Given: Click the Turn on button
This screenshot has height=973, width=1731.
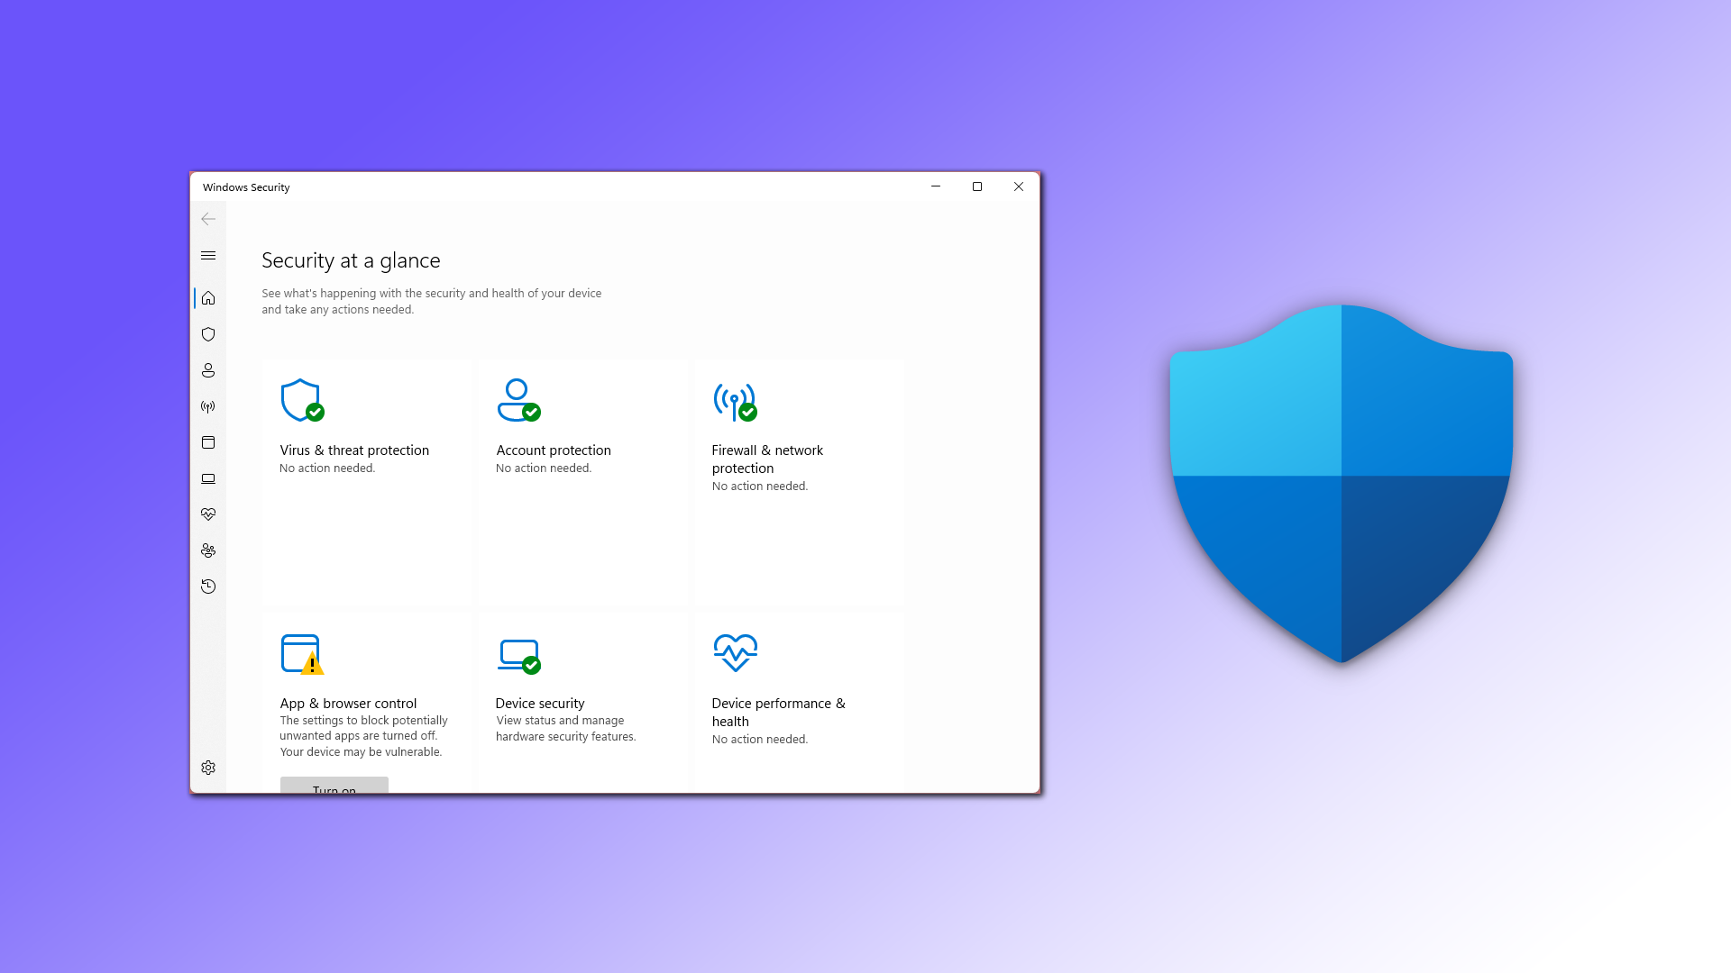Looking at the screenshot, I should pyautogui.click(x=334, y=785).
